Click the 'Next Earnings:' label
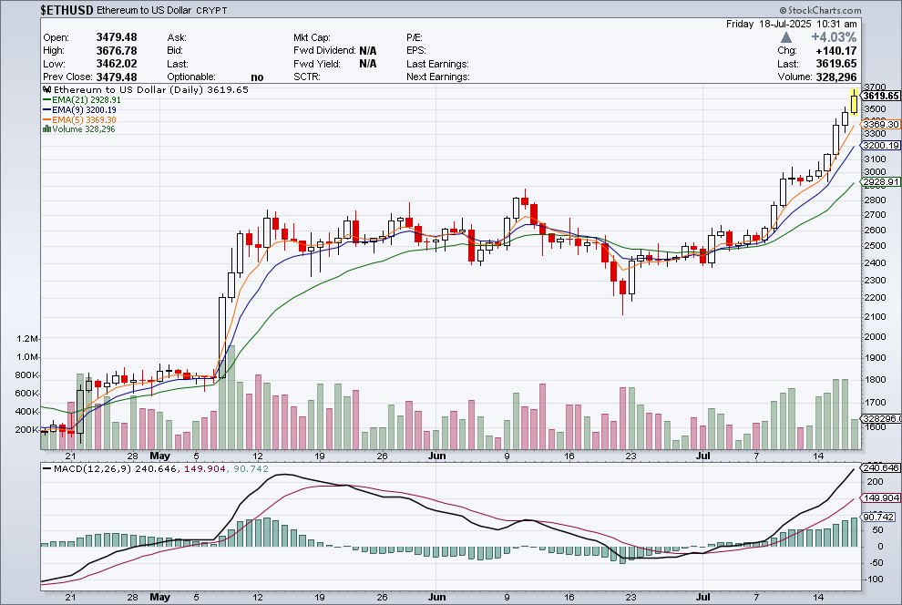 [437, 77]
